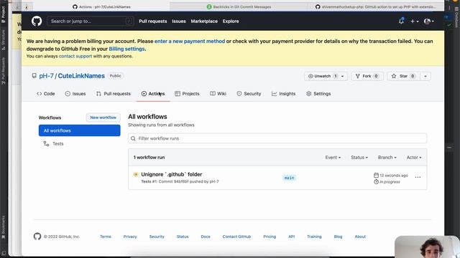
Task: Focus the Search or jump to field
Action: coord(91,21)
